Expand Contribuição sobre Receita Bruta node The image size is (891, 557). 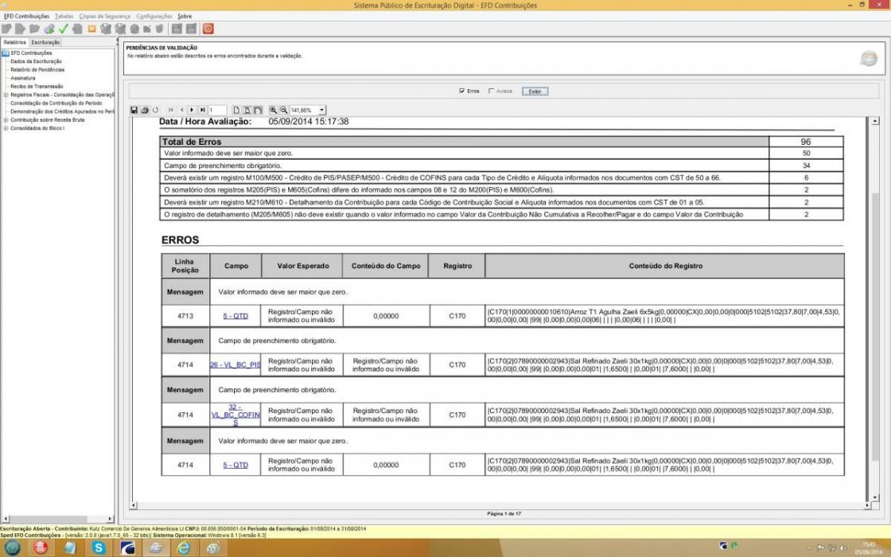point(6,120)
